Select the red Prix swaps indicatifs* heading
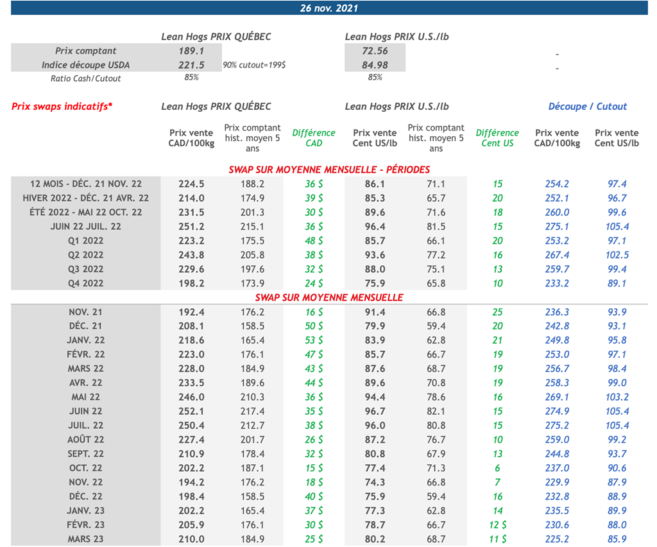The width and height of the screenshot is (657, 547). [x=62, y=107]
